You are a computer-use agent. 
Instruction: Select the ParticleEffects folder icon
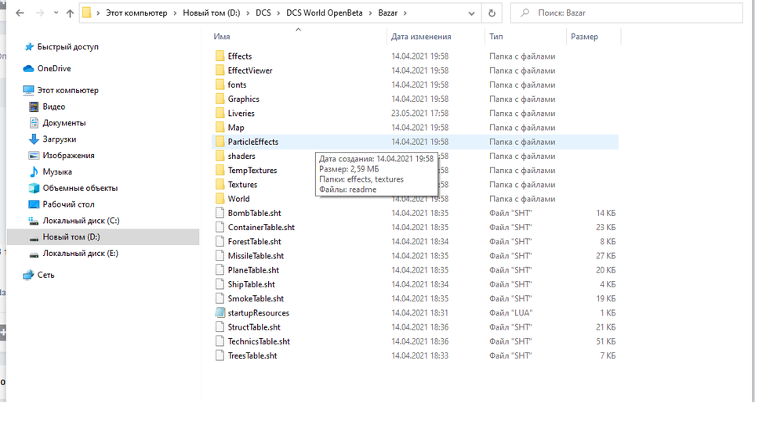(x=220, y=142)
